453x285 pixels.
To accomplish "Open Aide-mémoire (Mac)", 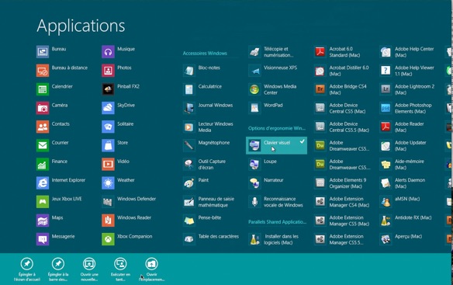I will point(402,165).
